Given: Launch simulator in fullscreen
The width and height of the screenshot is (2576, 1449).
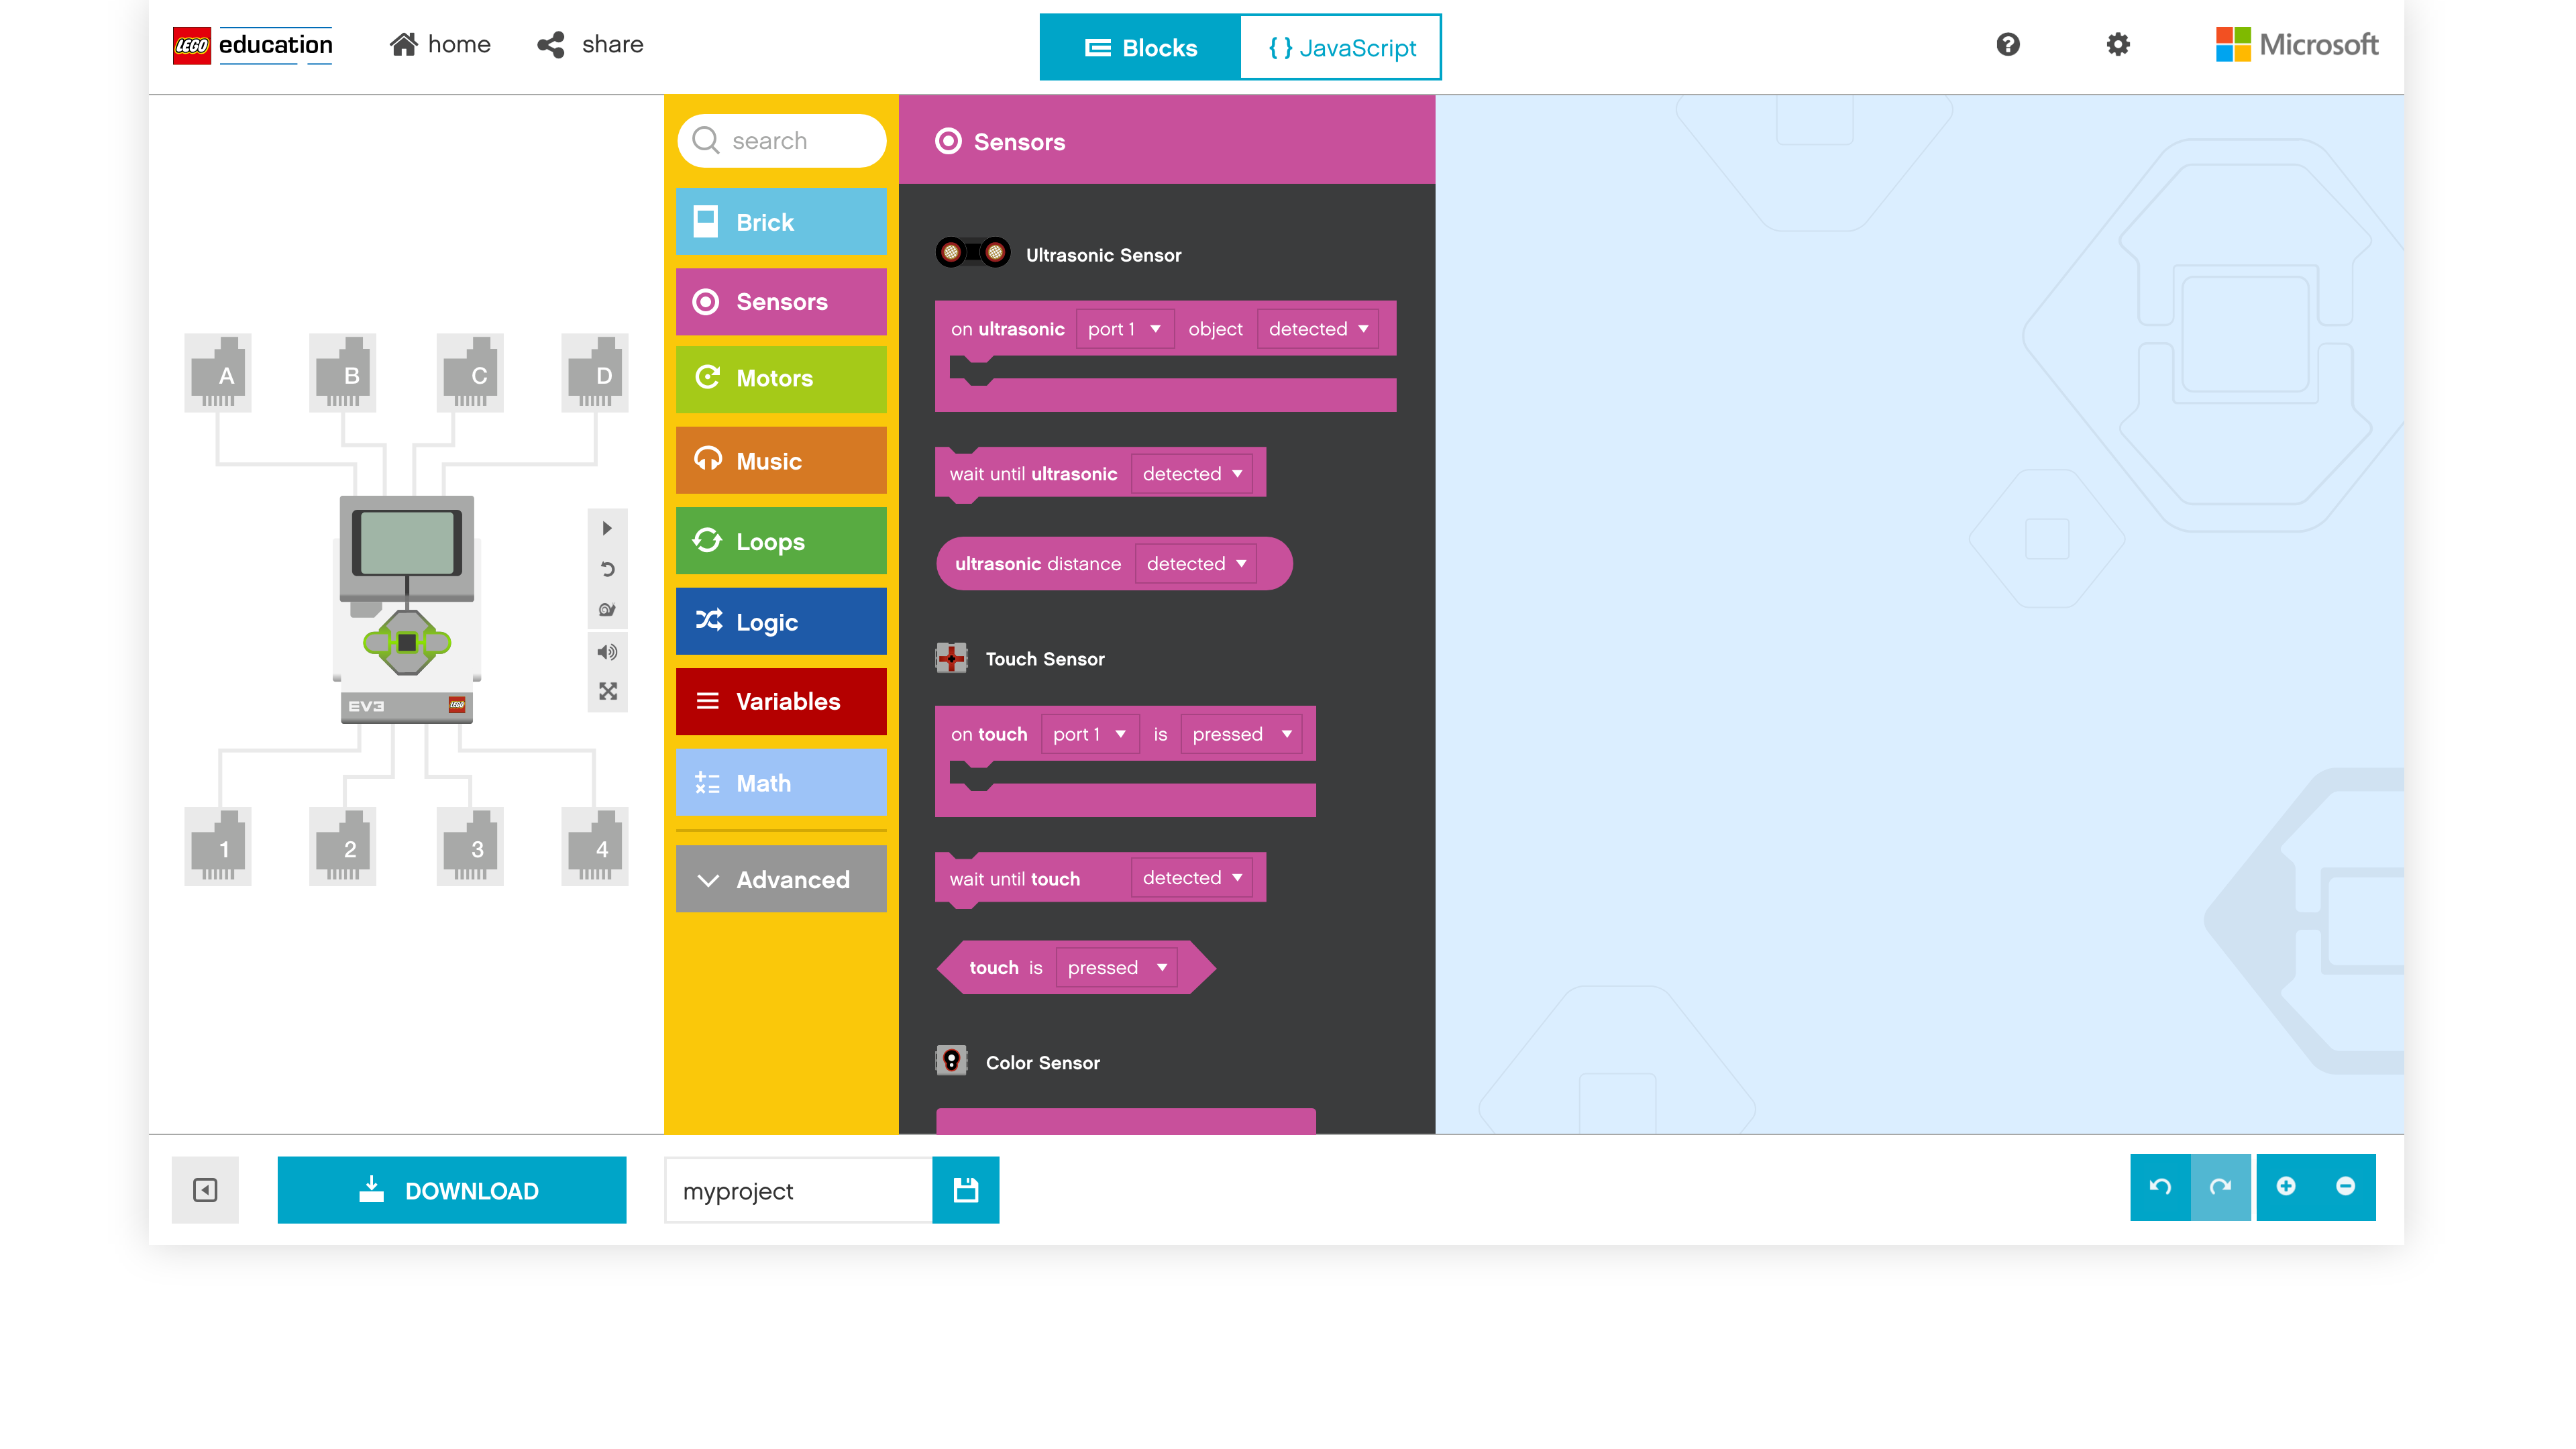Looking at the screenshot, I should 606,692.
